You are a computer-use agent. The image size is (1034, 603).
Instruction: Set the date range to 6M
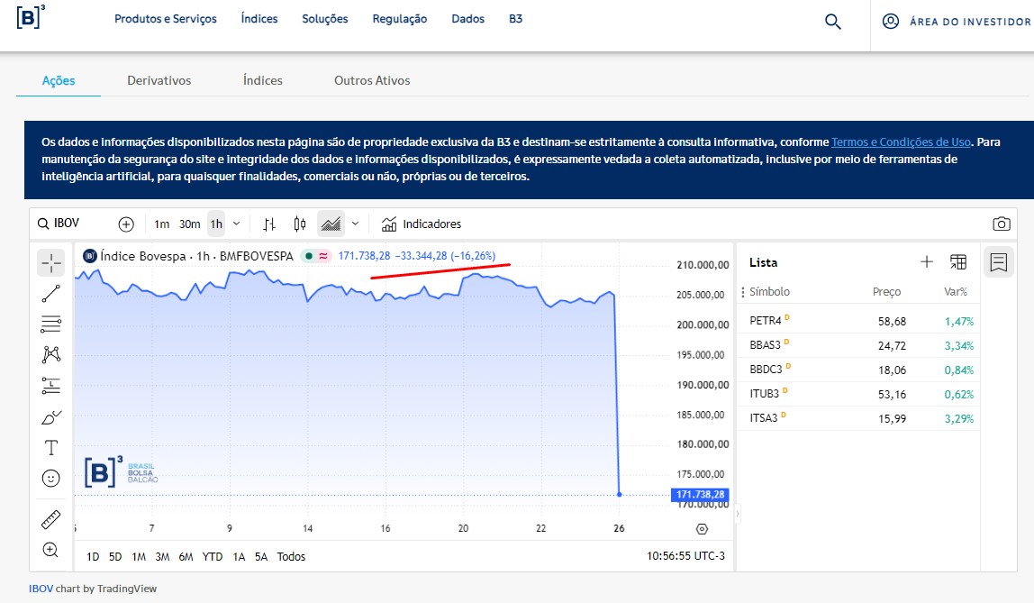(x=186, y=557)
